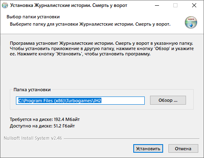Click the highlighted install path text
Viewport: 204px width, 158px height.
(x=60, y=101)
